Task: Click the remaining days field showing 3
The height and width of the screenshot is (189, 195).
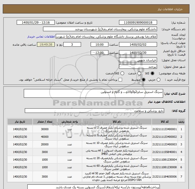Action: pyautogui.click(x=72, y=44)
